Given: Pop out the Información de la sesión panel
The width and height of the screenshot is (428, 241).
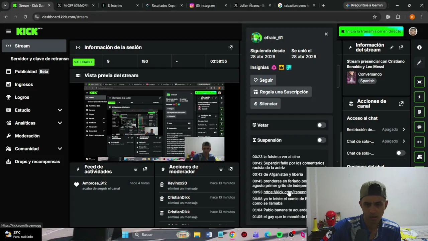Looking at the screenshot, I should (x=230, y=48).
